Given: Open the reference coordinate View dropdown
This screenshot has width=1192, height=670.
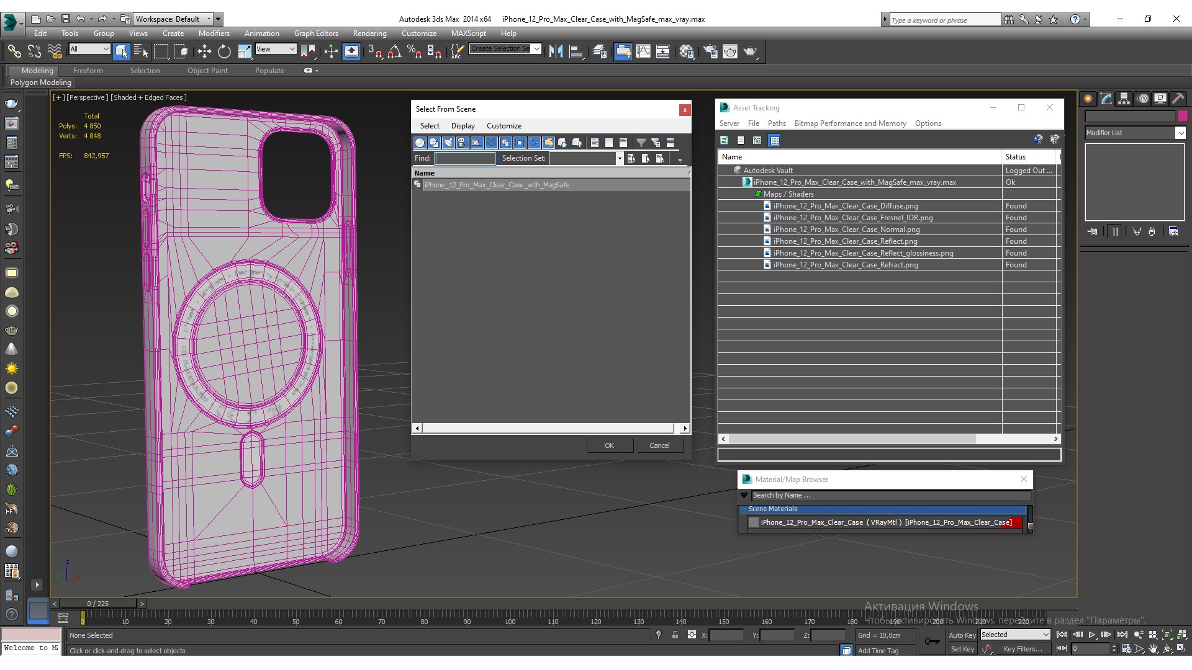Looking at the screenshot, I should tap(276, 49).
